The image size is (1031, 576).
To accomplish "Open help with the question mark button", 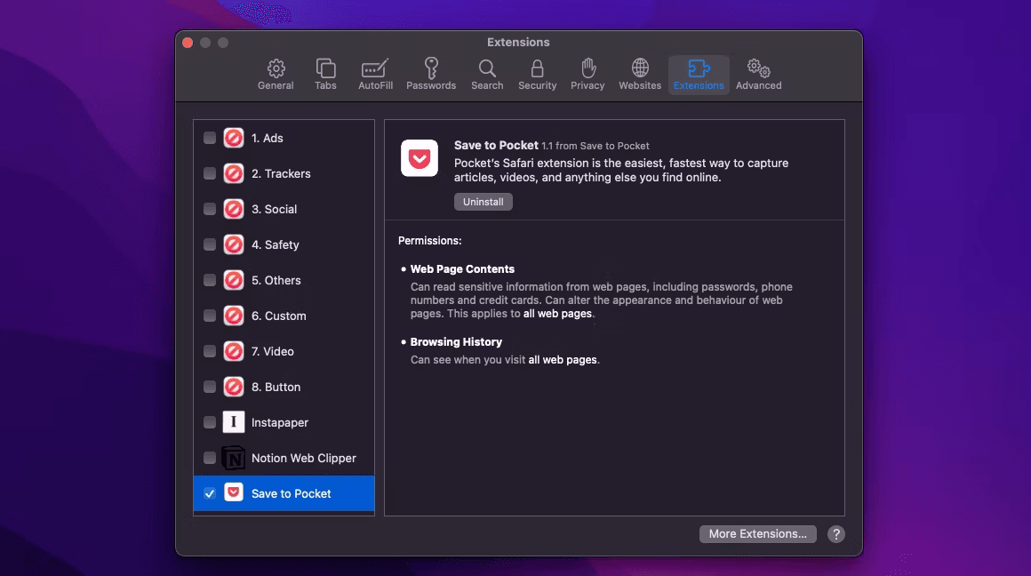I will 835,534.
